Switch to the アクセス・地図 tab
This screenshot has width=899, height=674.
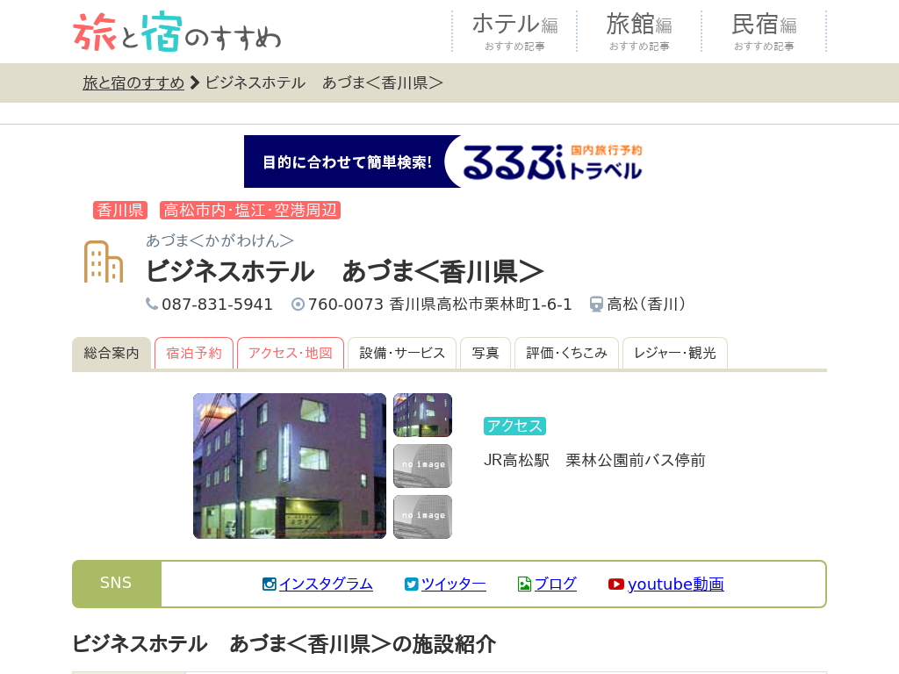290,353
